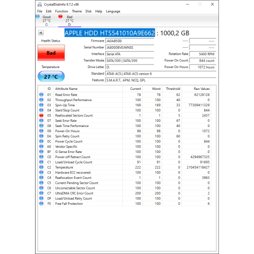Click raw value 3963 in Reallocation Event row
Image resolution: width=254 pixels, height=254 pixels.
tap(206, 178)
